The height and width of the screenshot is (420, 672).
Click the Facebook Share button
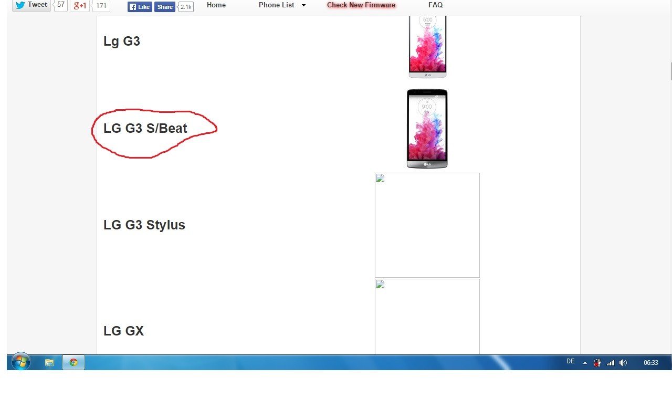pos(164,7)
